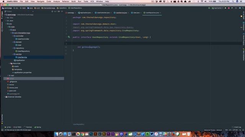Viewport: 245px width, 137px height.
Task: Run the Application configuration with the play button
Action: [x=225, y=8]
